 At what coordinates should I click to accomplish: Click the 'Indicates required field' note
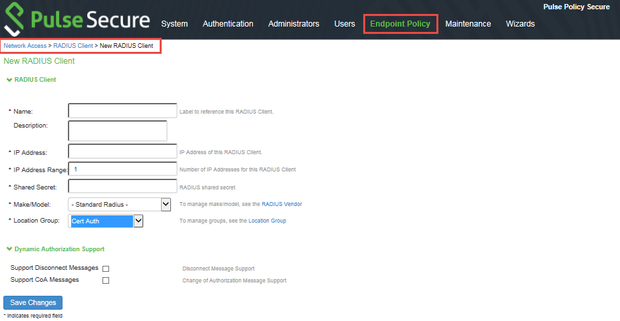33,316
